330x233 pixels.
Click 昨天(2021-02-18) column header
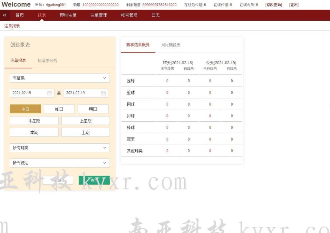(178, 63)
